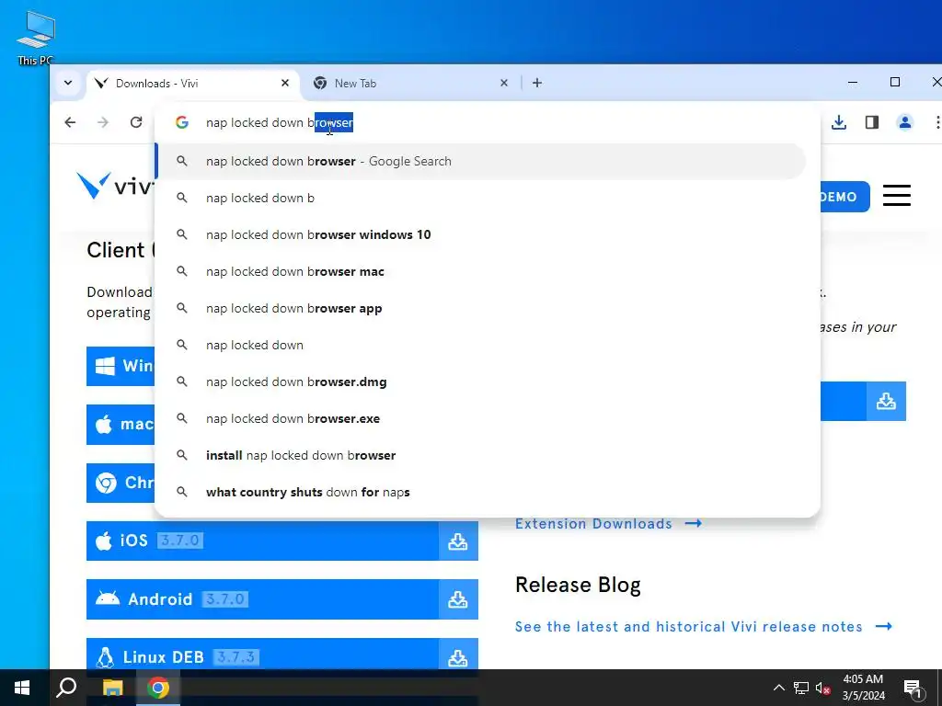Open the Windows Start menu

click(x=22, y=688)
